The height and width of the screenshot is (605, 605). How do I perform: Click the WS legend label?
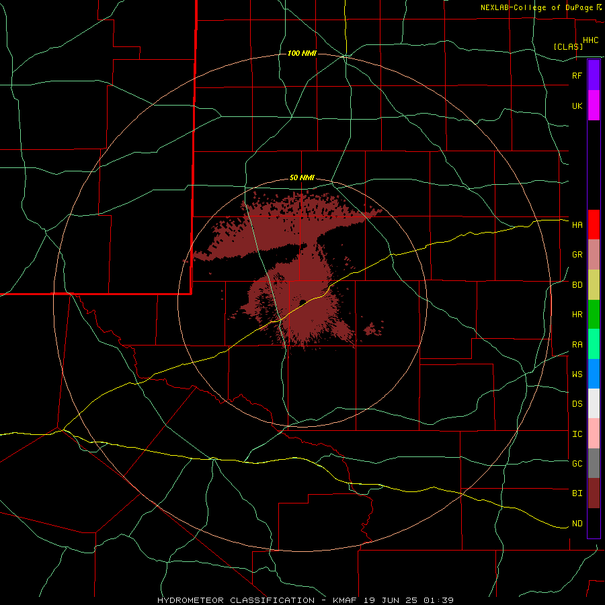(577, 374)
